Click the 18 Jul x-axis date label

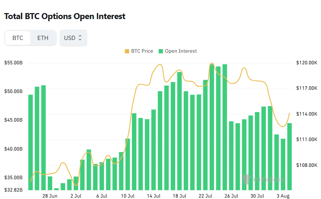pos(179,196)
